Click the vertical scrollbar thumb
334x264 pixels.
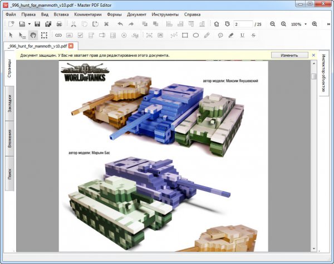[314, 76]
